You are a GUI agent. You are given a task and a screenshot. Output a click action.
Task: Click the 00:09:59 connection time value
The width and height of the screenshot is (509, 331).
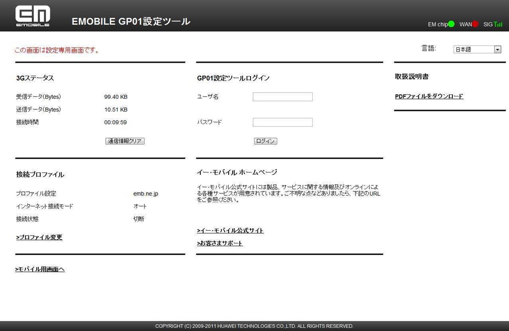click(115, 122)
